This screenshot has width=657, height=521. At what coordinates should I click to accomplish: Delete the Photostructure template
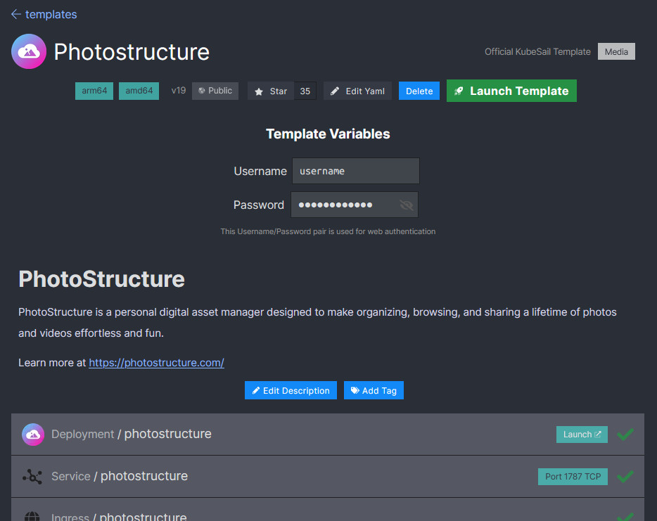(419, 91)
